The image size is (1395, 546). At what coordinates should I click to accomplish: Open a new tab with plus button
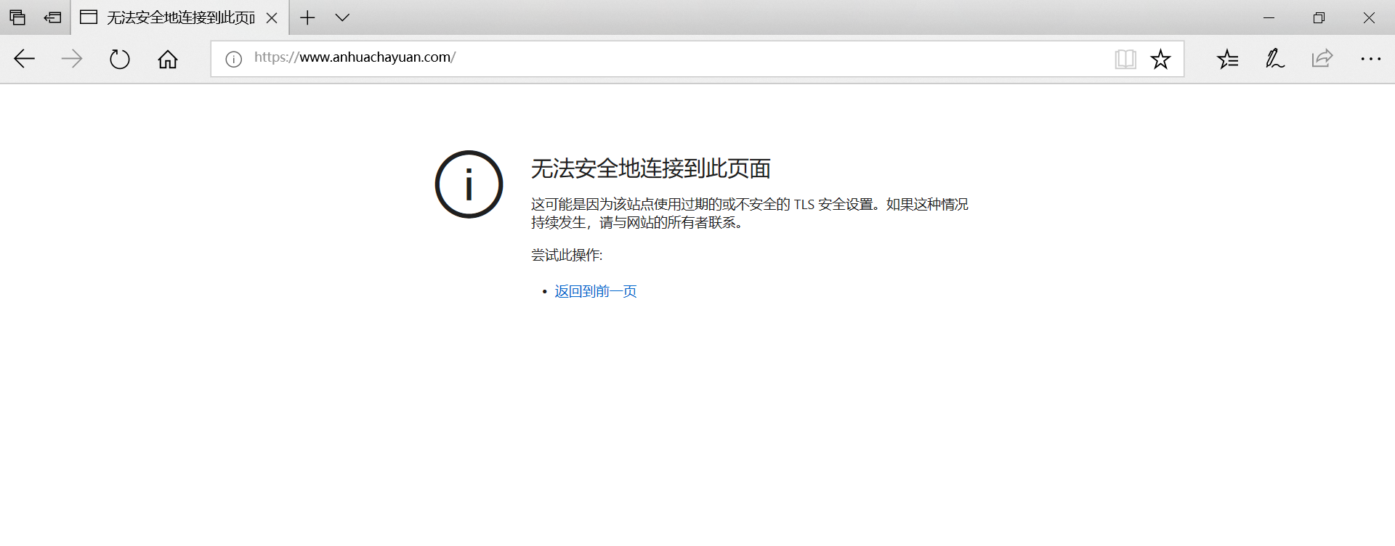coord(307,17)
